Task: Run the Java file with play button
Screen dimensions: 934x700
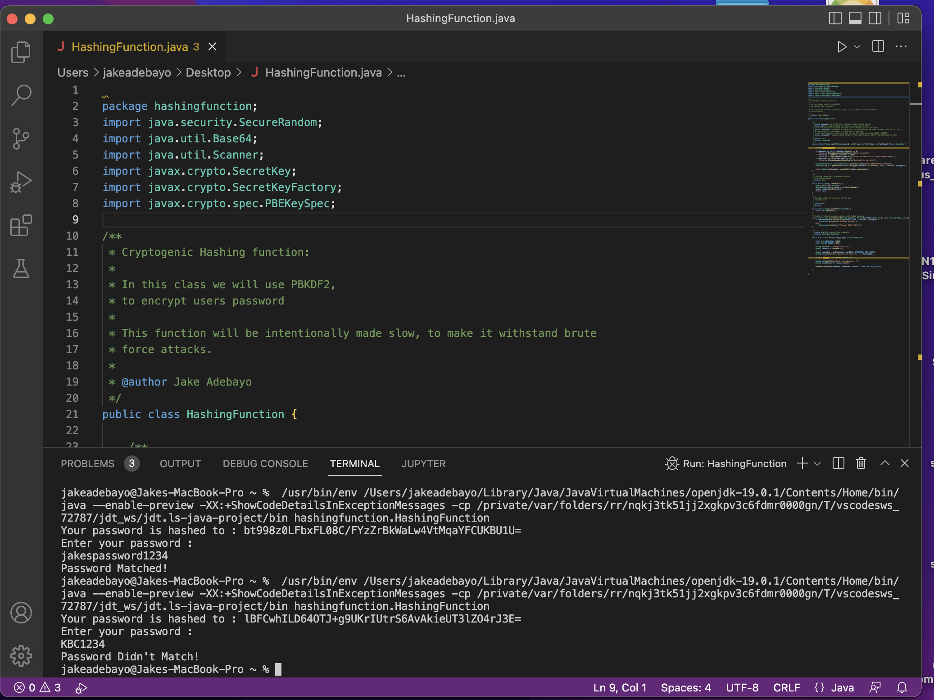Action: (842, 46)
